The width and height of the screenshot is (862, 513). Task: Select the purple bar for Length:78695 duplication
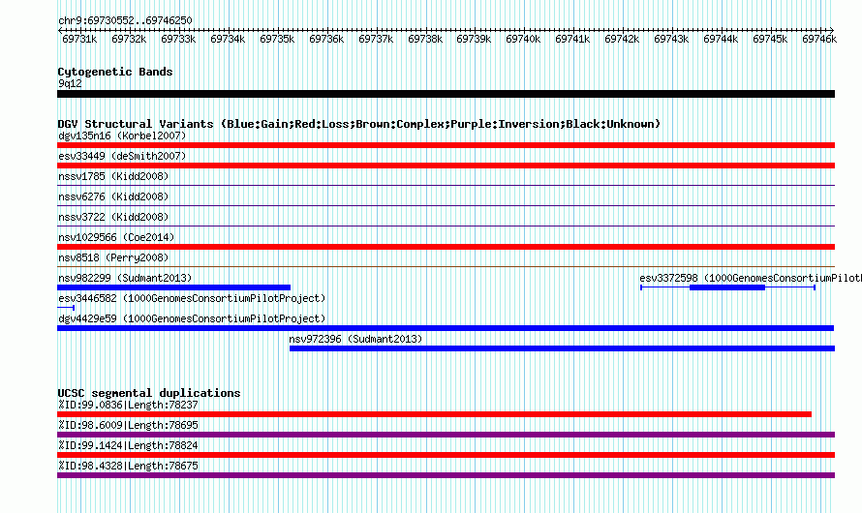point(446,435)
